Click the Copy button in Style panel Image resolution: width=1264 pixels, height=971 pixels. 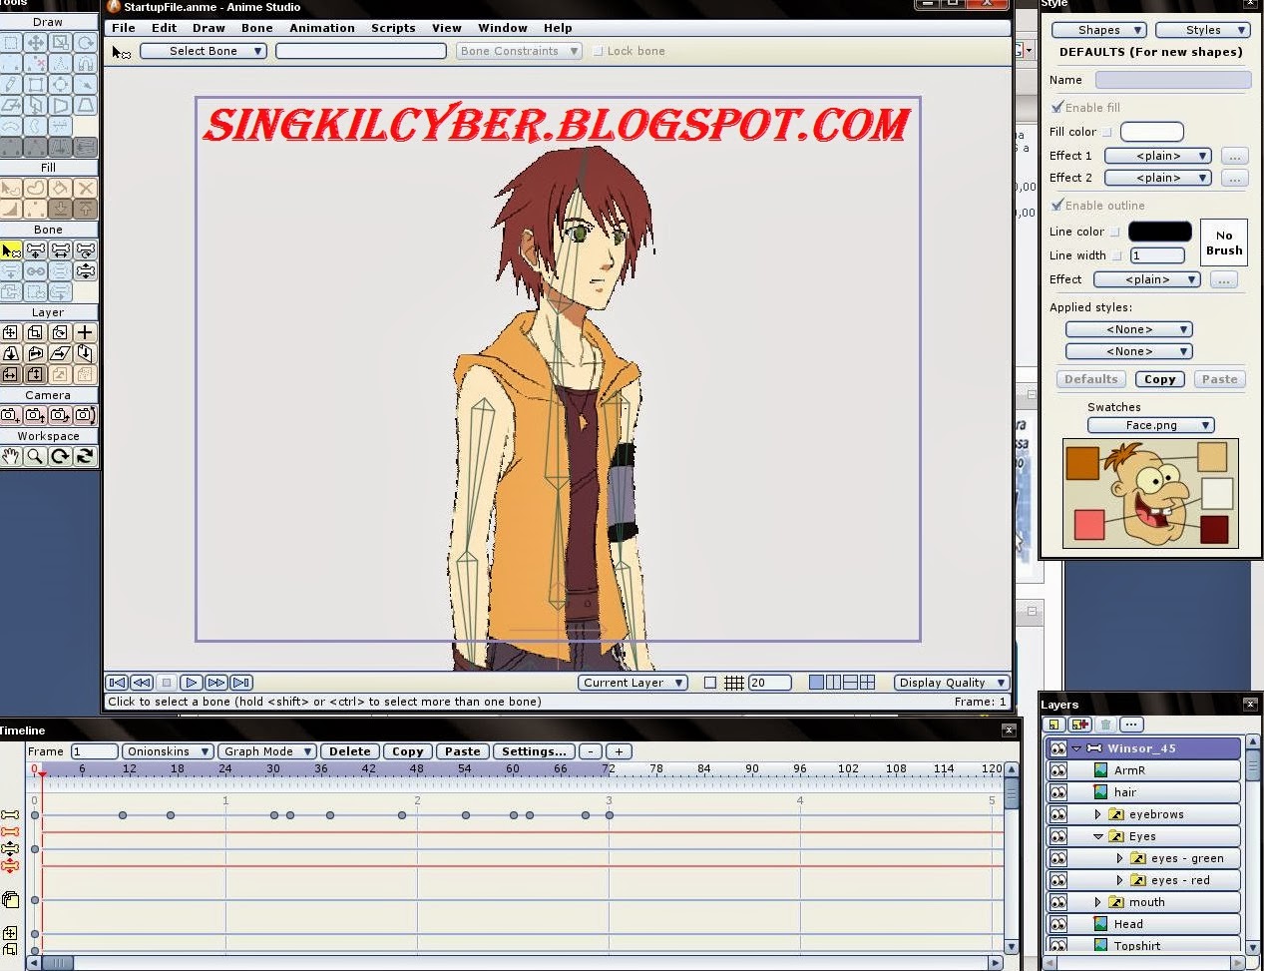tap(1159, 379)
